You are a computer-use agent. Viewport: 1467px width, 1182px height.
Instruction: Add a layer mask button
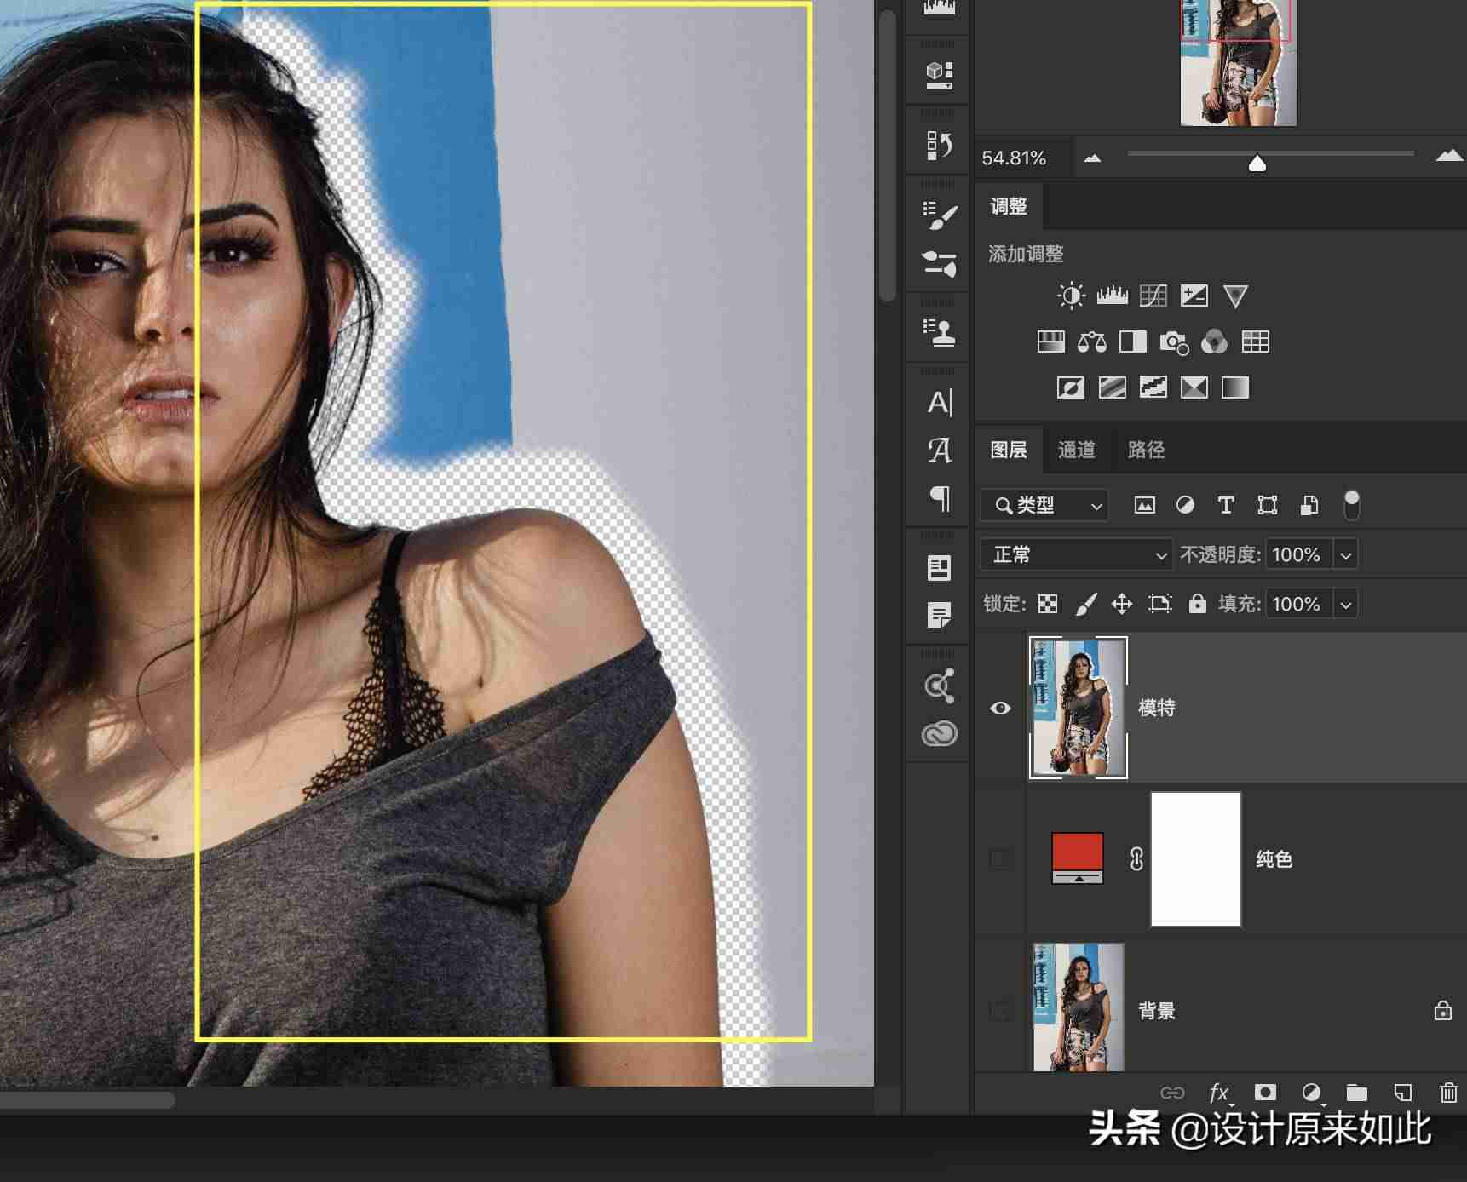coord(1265,1093)
